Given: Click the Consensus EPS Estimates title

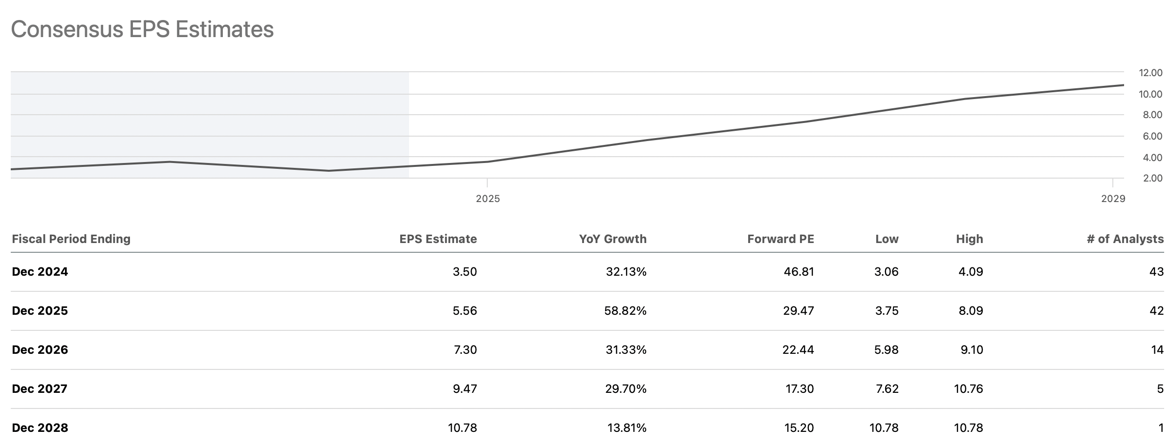Looking at the screenshot, I should point(142,29).
